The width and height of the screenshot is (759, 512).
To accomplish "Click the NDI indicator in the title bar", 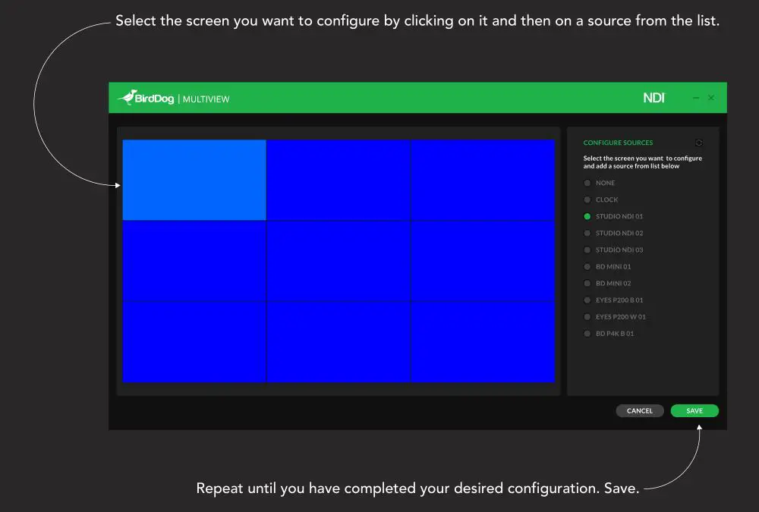I will point(654,97).
